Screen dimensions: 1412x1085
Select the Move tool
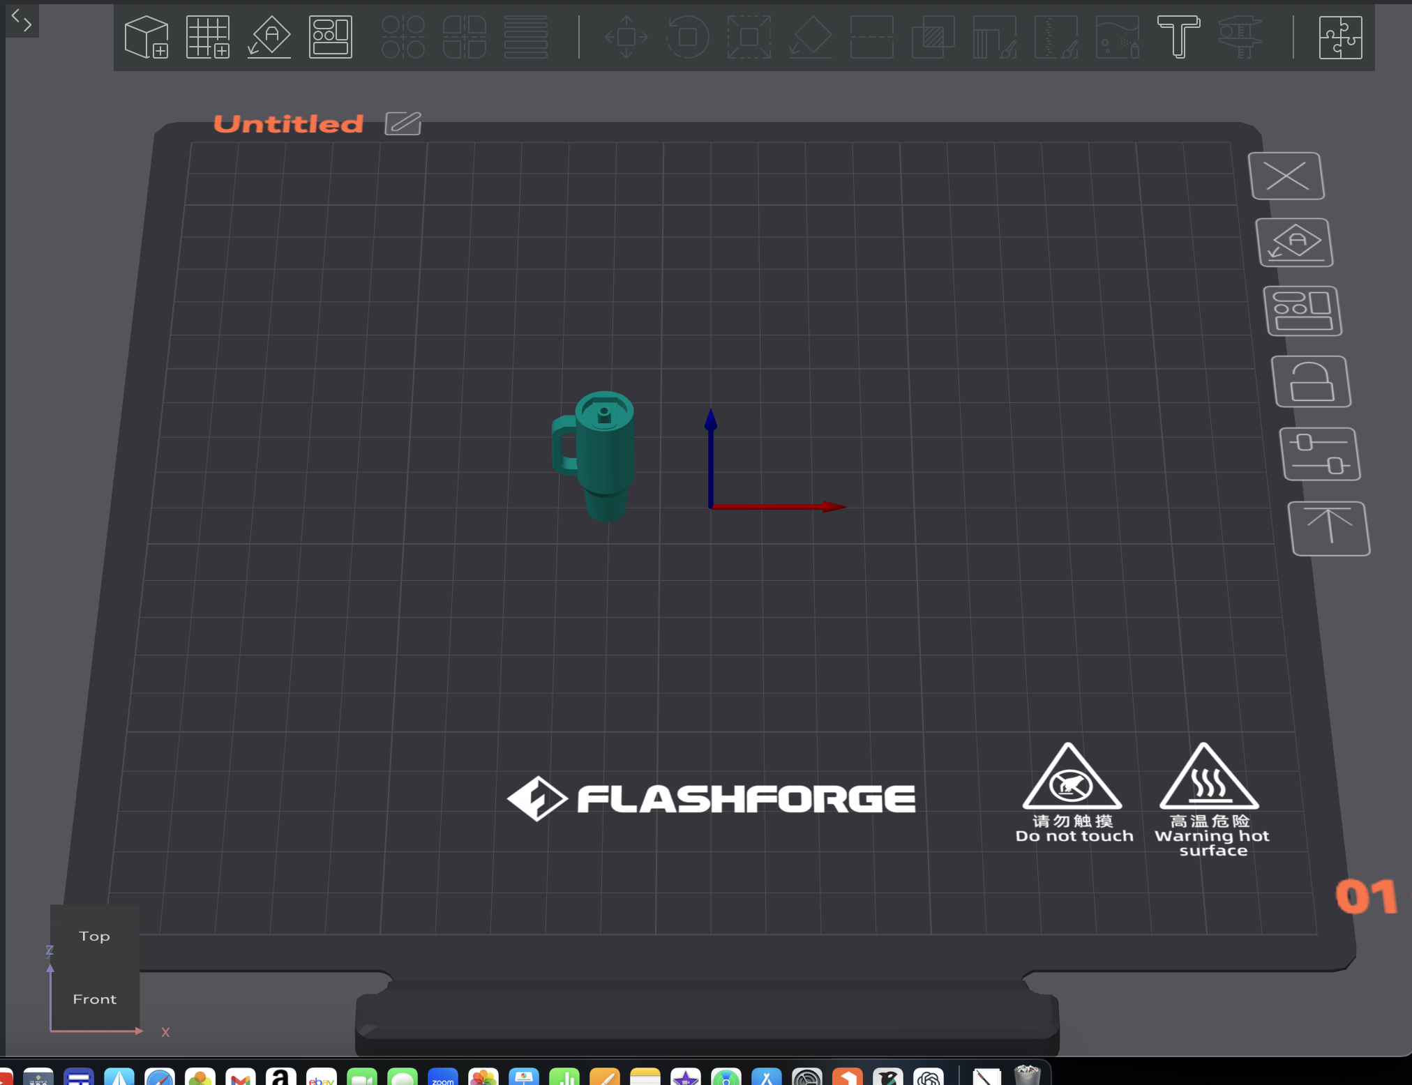tap(626, 37)
